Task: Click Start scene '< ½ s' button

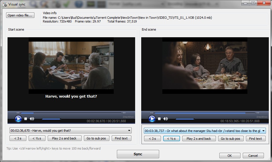Action: click(x=37, y=138)
